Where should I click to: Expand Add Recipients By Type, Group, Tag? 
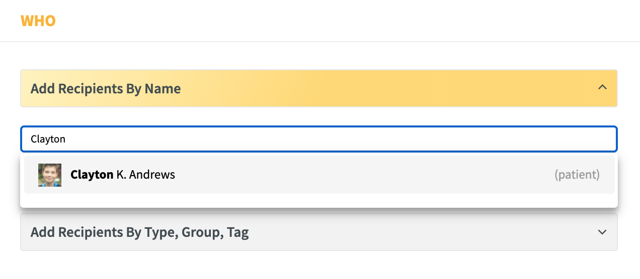[x=319, y=232]
